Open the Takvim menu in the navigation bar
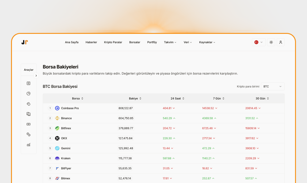Image resolution: width=307 pixels, height=183 pixels. click(x=170, y=42)
